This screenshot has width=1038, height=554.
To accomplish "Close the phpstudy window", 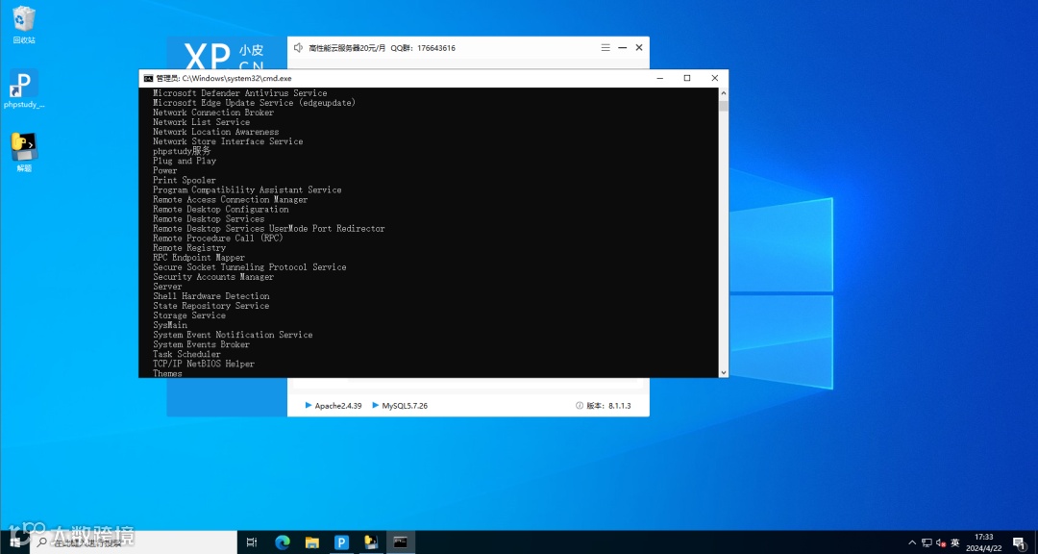I will click(x=639, y=48).
